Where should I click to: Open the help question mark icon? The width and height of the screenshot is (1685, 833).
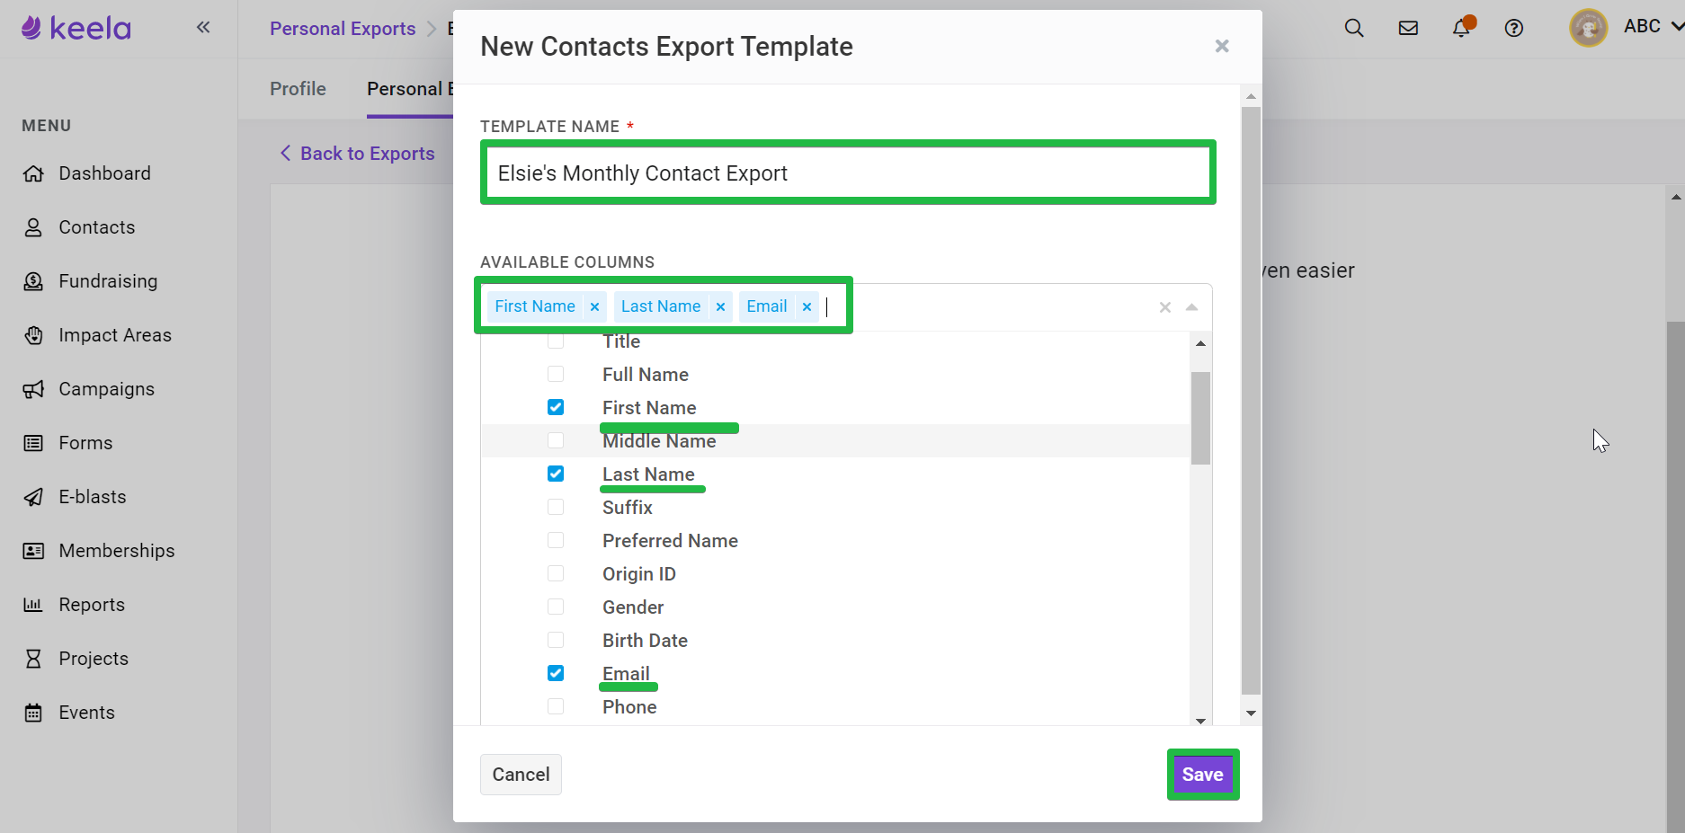(1514, 28)
